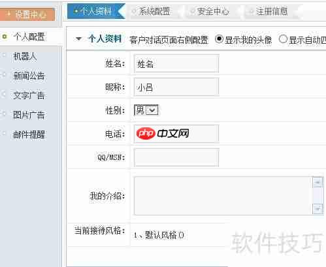Click the 当前接待风格 label
This screenshot has width=326, height=267.
(100, 230)
